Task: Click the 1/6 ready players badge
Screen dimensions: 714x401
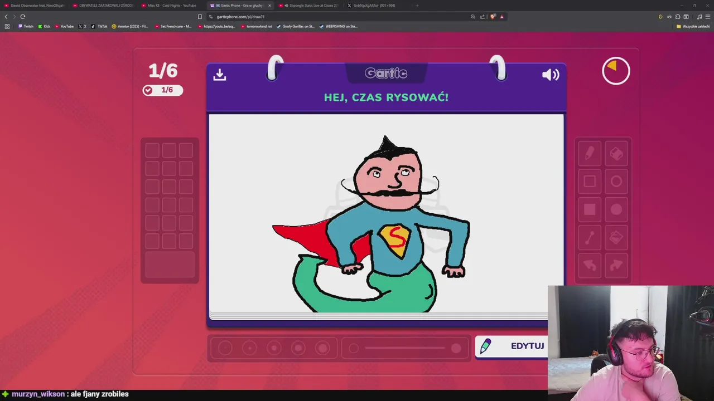Action: tap(162, 90)
